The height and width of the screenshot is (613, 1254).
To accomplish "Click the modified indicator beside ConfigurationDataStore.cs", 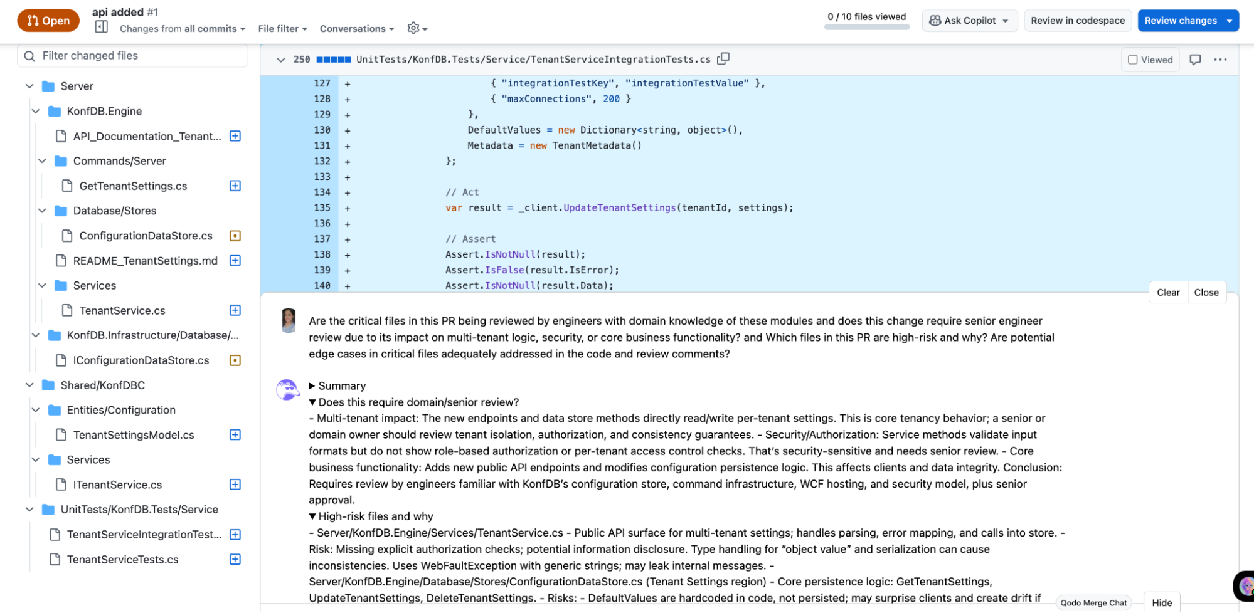I will (235, 236).
